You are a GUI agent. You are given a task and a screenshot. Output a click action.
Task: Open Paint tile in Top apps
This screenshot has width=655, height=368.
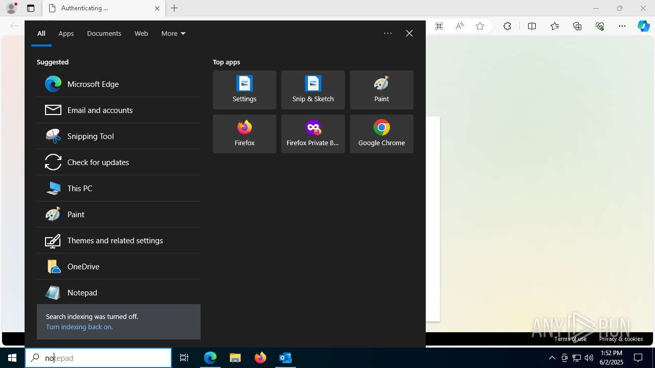click(x=382, y=90)
